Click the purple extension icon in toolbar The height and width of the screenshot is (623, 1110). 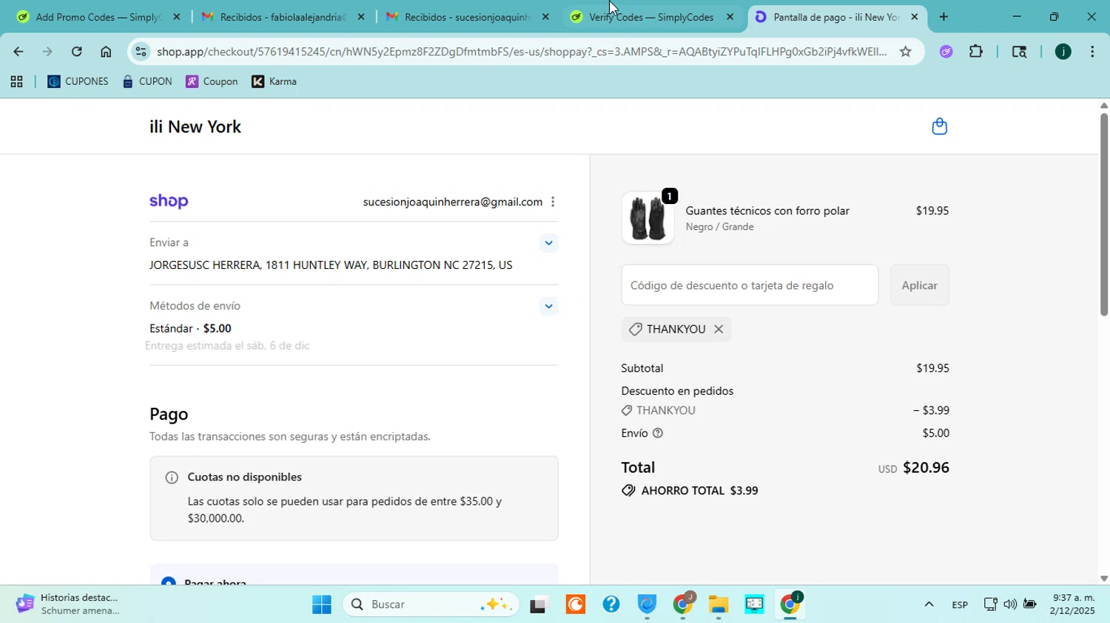946,52
